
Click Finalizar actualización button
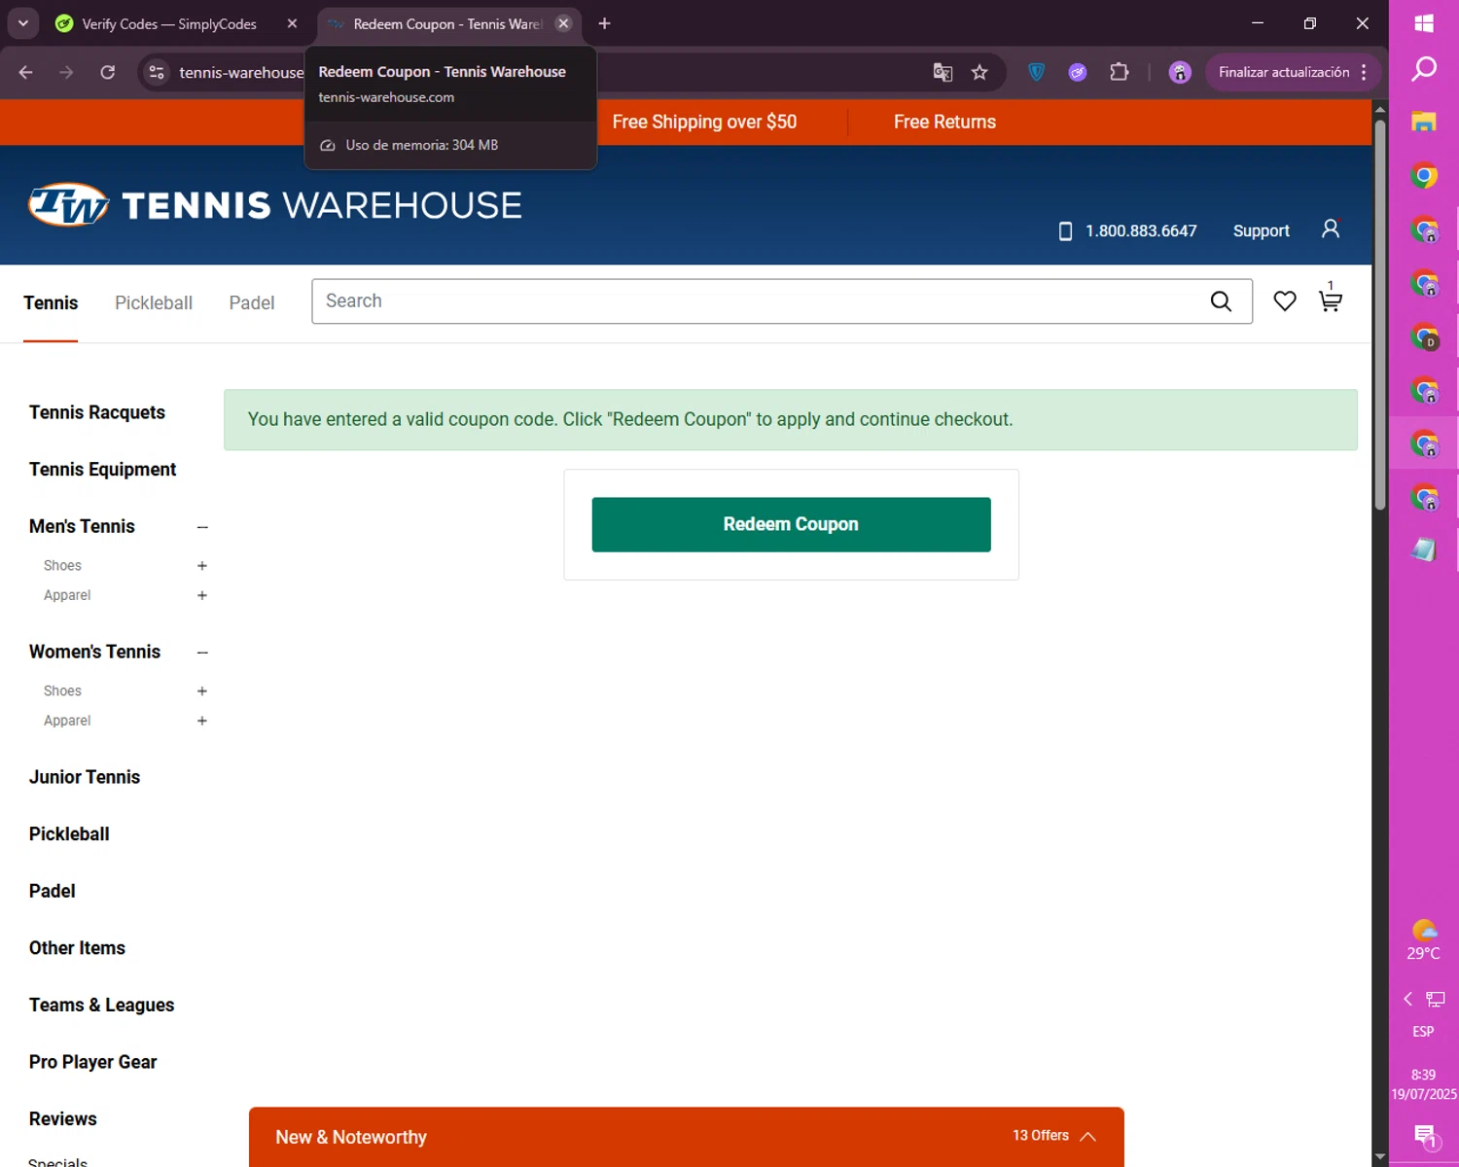point(1284,72)
